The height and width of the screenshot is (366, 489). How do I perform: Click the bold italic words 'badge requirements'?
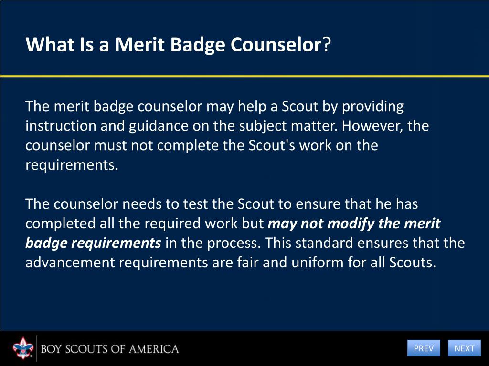pyautogui.click(x=93, y=243)
